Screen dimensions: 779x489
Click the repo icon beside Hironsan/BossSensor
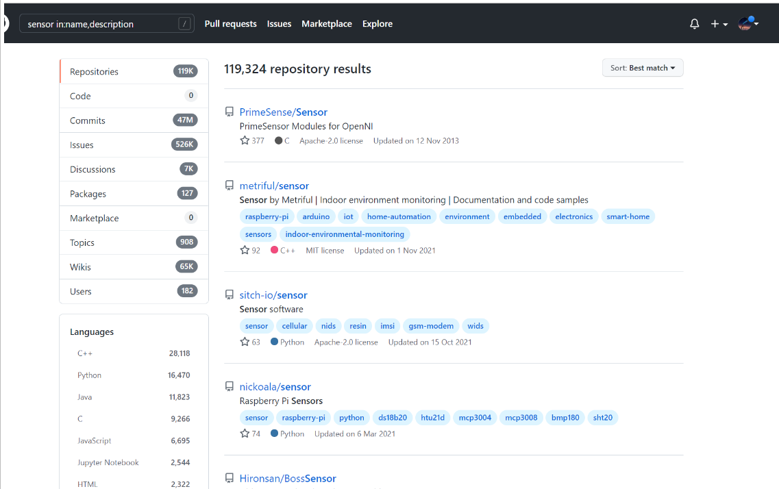point(229,477)
